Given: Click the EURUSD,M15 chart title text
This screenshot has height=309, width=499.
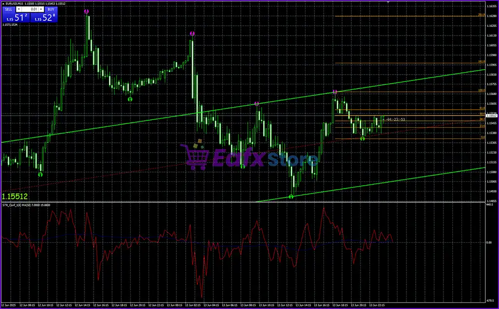Looking at the screenshot, I should [15, 4].
